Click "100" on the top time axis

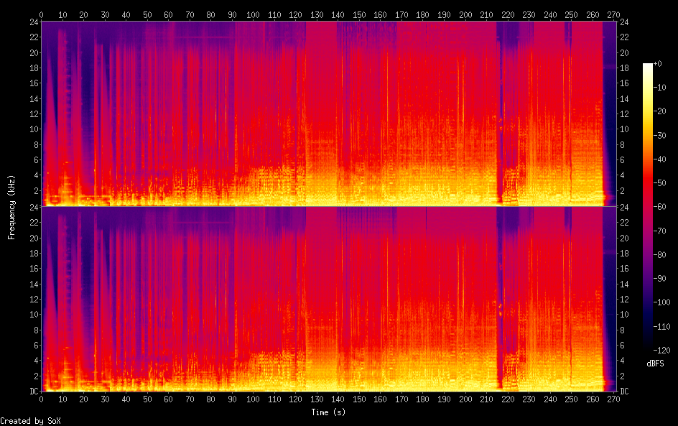(x=253, y=14)
